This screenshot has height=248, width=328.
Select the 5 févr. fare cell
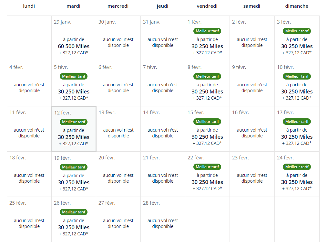point(74,87)
